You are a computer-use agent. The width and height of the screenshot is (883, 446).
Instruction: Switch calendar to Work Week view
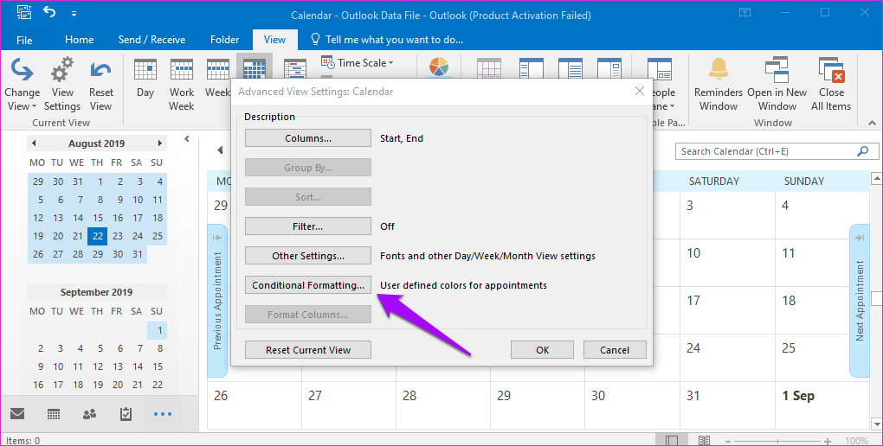click(181, 69)
